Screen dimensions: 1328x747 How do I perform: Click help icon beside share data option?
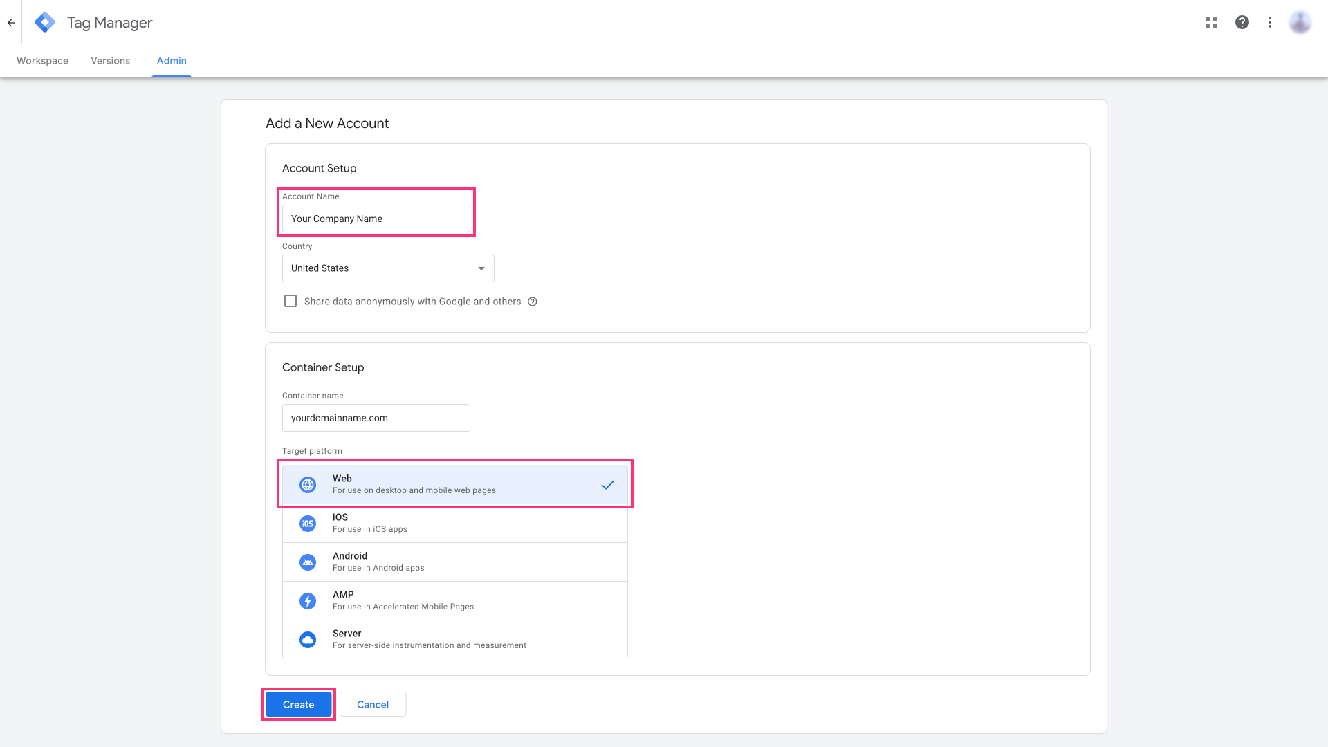pos(533,302)
